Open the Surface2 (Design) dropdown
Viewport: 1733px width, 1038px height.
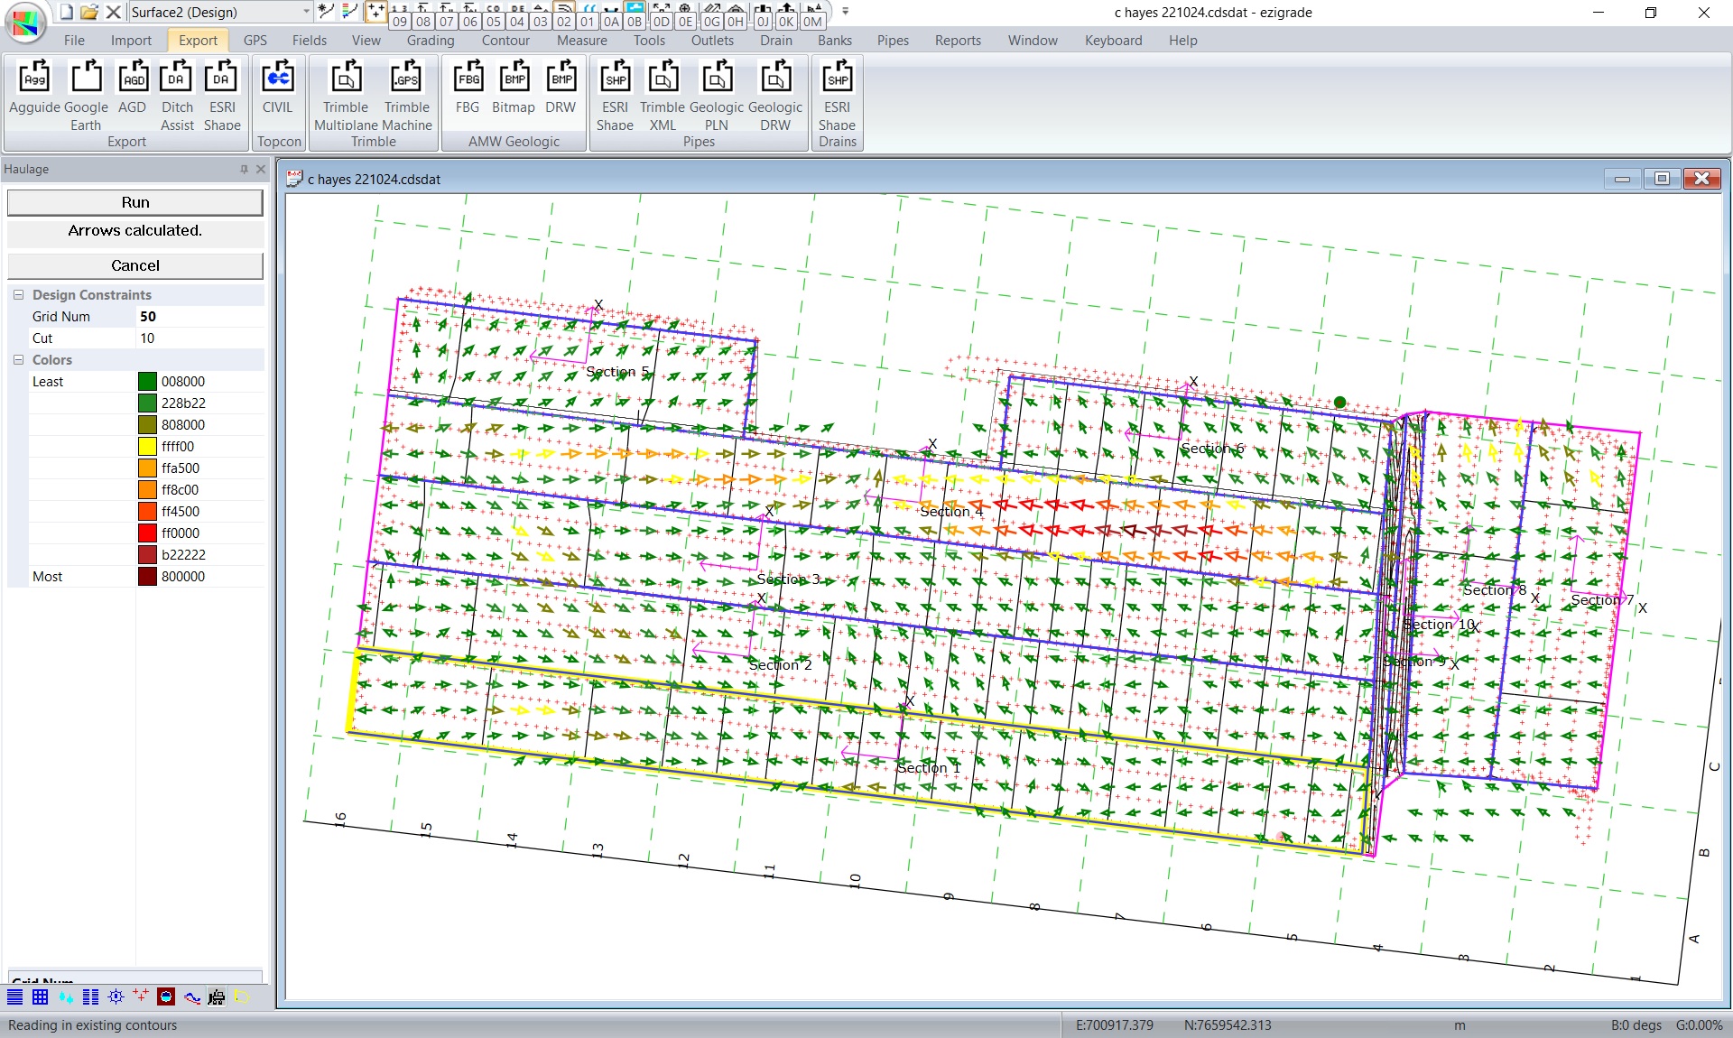306,12
